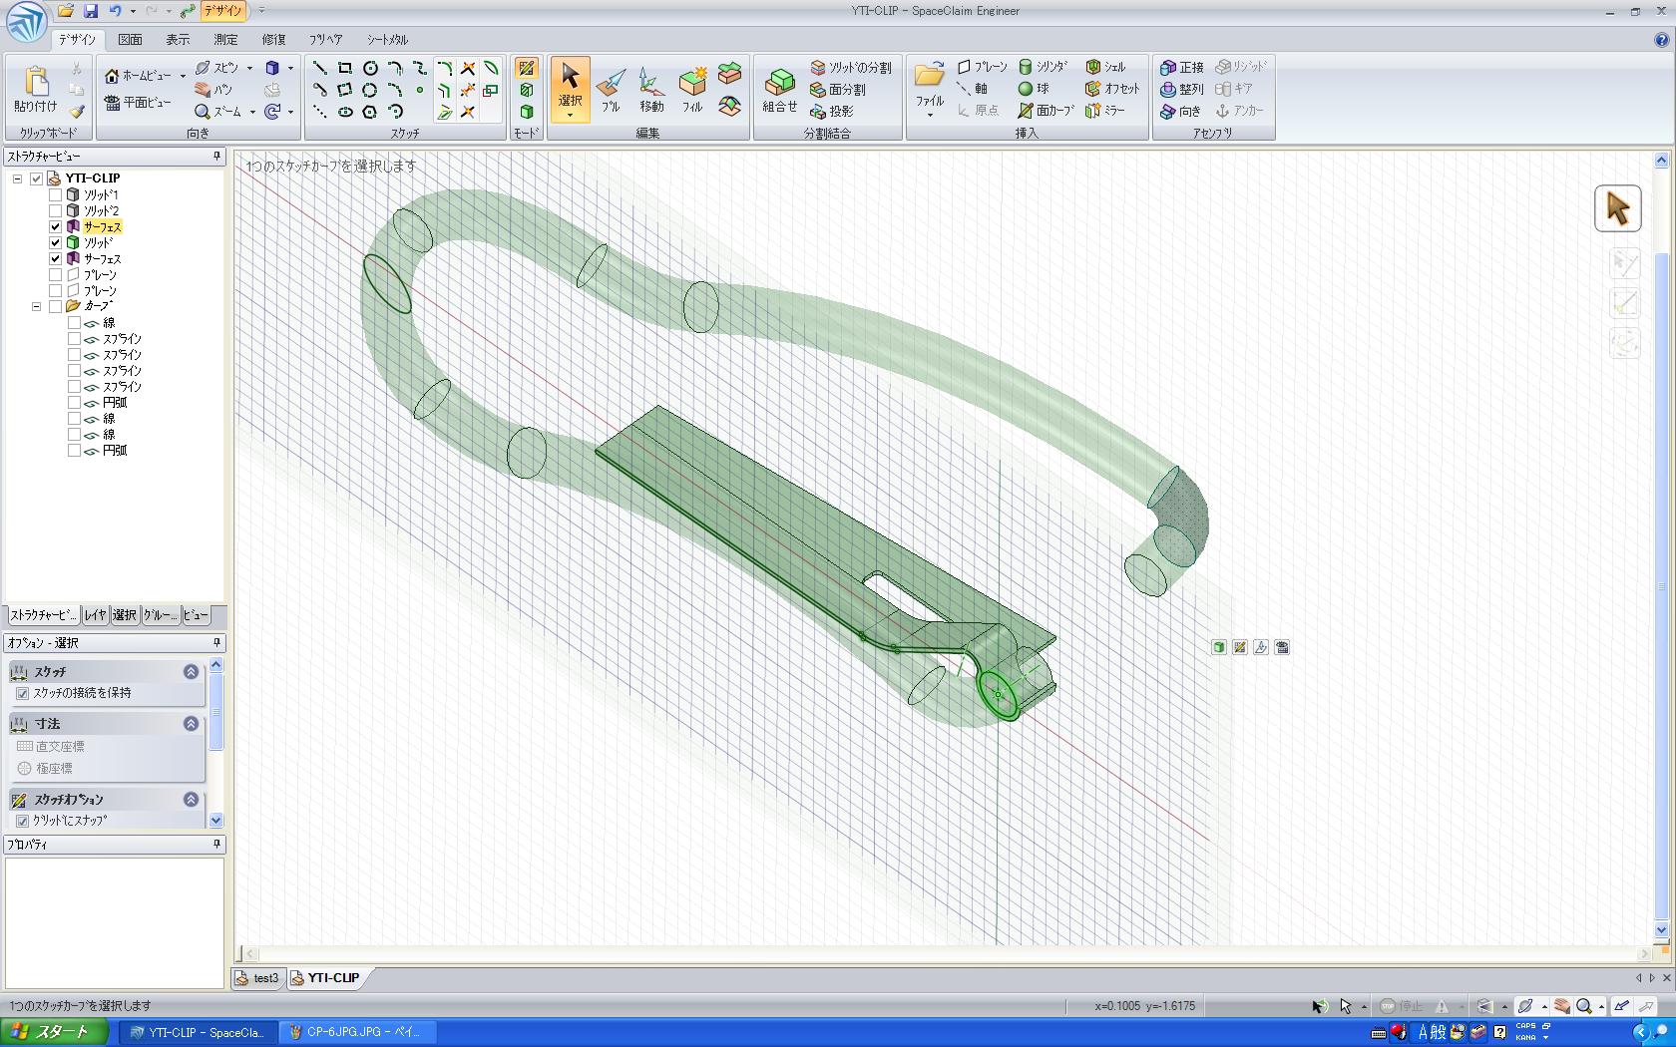
Task: Open the Windows スタート button
Action: [x=52, y=1032]
